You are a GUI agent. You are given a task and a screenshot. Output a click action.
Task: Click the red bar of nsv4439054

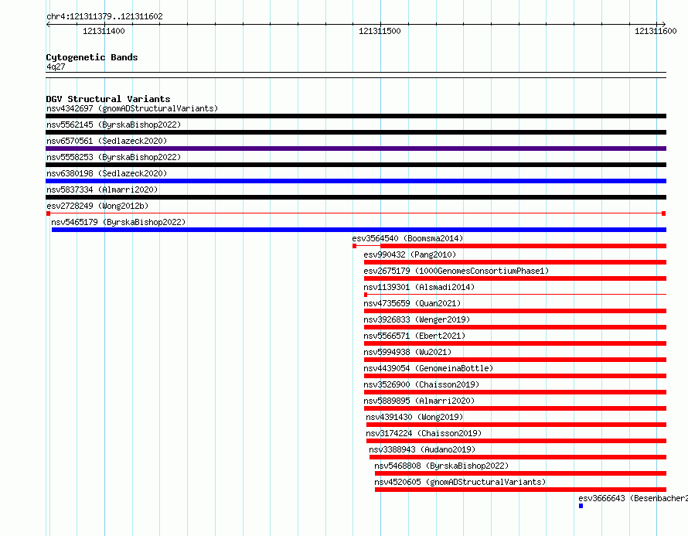(515, 376)
